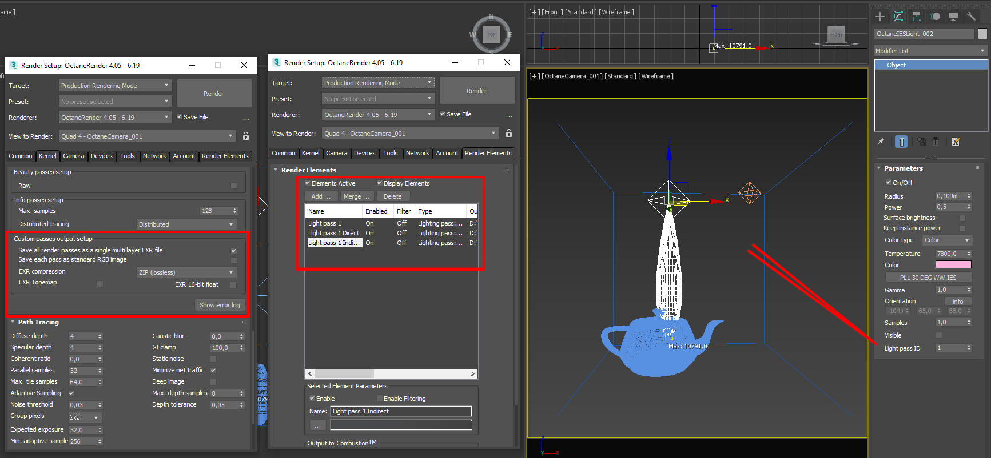The height and width of the screenshot is (458, 991).
Task: Open the Utilities wrench panel tab
Action: pyautogui.click(x=971, y=17)
